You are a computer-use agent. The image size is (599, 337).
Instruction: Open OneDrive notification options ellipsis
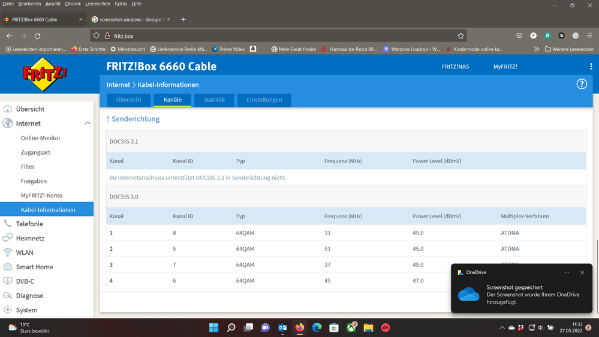point(567,272)
